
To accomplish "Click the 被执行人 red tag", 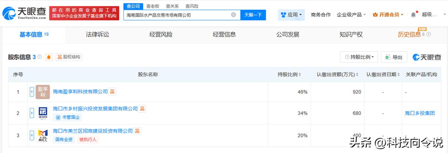I will [x=88, y=140].
